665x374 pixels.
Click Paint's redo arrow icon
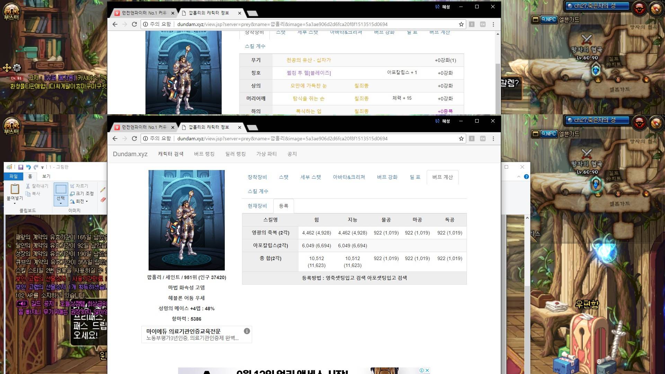tap(36, 167)
